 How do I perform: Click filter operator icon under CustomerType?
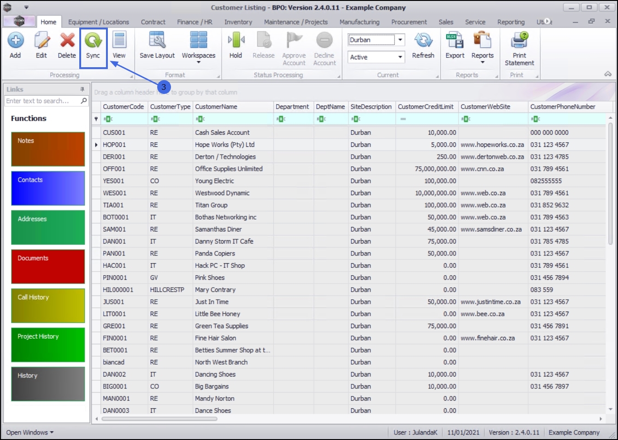coord(155,119)
